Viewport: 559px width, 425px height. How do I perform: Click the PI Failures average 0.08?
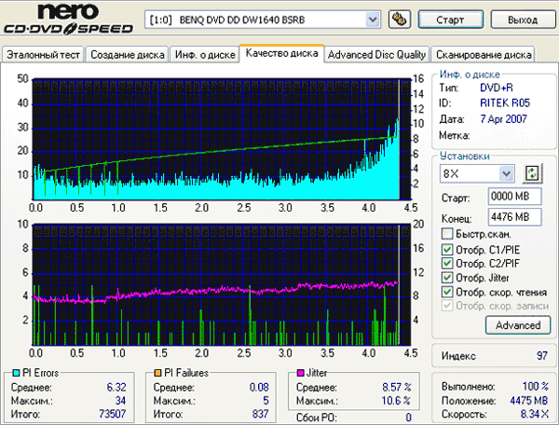click(x=259, y=387)
